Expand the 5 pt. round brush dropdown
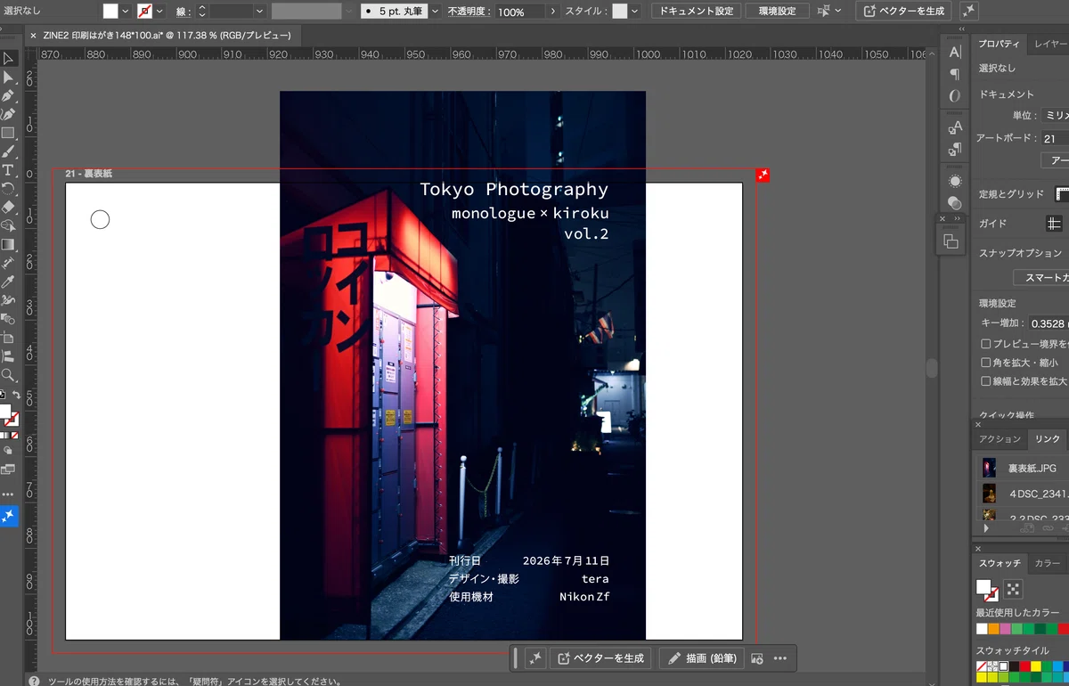The image size is (1069, 686). point(436,12)
